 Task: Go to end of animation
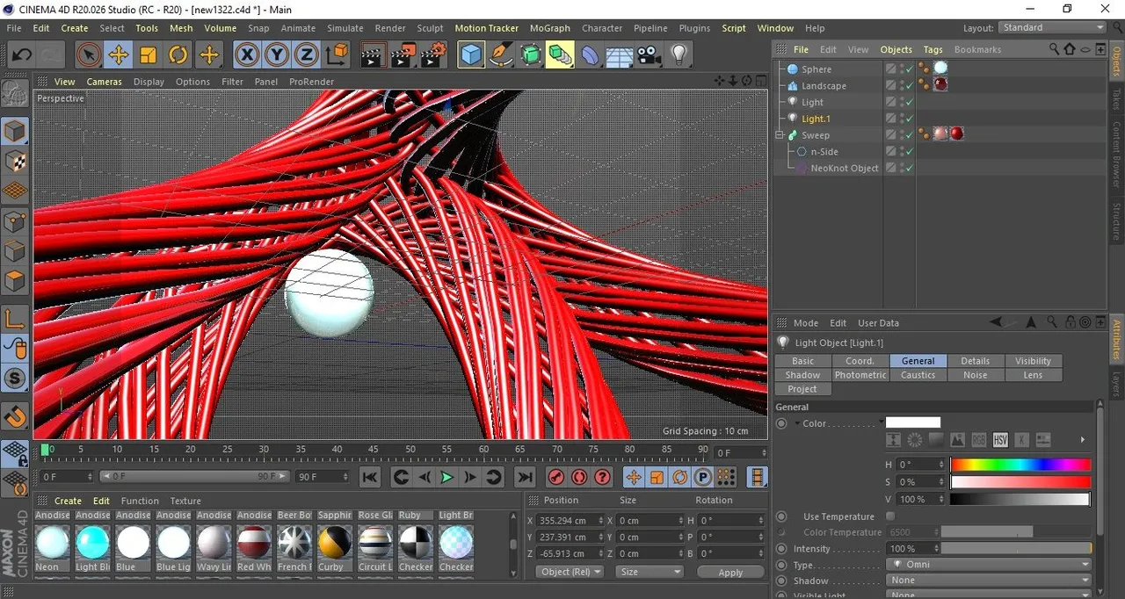(x=525, y=477)
